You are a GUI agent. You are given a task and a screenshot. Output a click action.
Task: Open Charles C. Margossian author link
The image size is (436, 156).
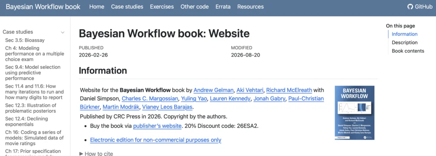pos(150,99)
